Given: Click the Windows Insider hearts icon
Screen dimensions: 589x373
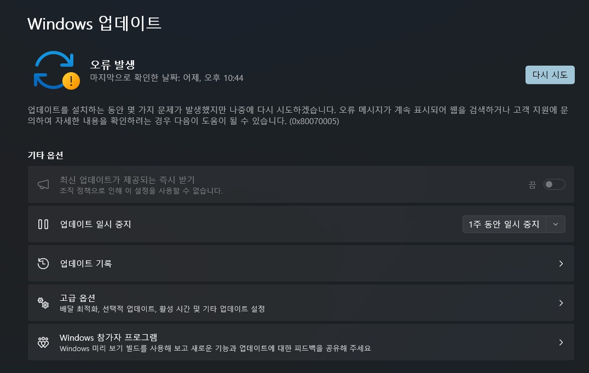Looking at the screenshot, I should (x=43, y=342).
